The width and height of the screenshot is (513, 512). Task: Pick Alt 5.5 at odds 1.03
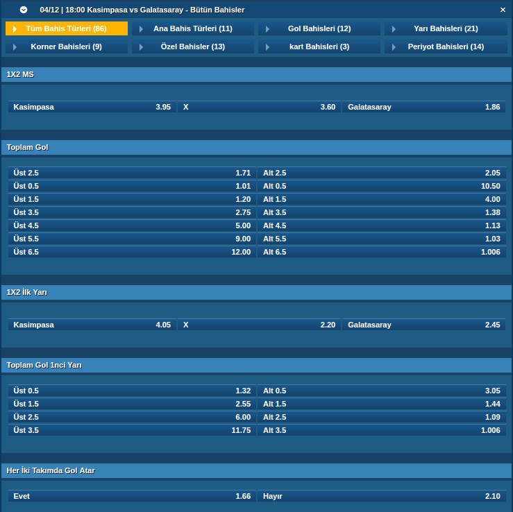pos(382,239)
